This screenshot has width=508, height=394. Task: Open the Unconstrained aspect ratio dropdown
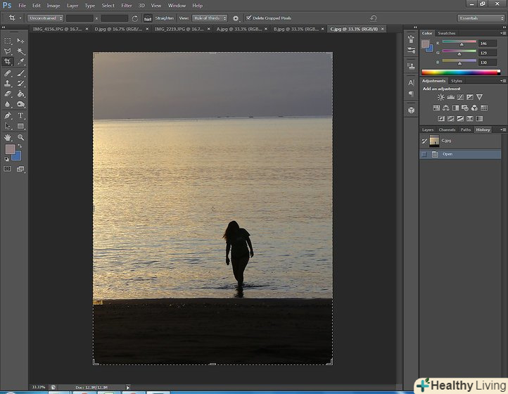46,18
